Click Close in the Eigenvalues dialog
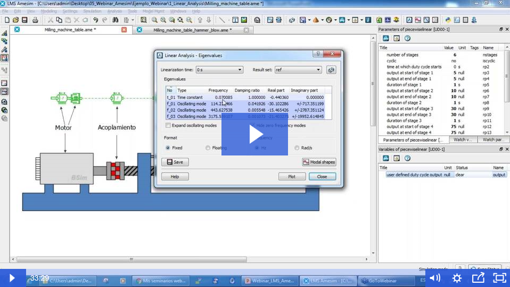The height and width of the screenshot is (287, 510). click(322, 177)
